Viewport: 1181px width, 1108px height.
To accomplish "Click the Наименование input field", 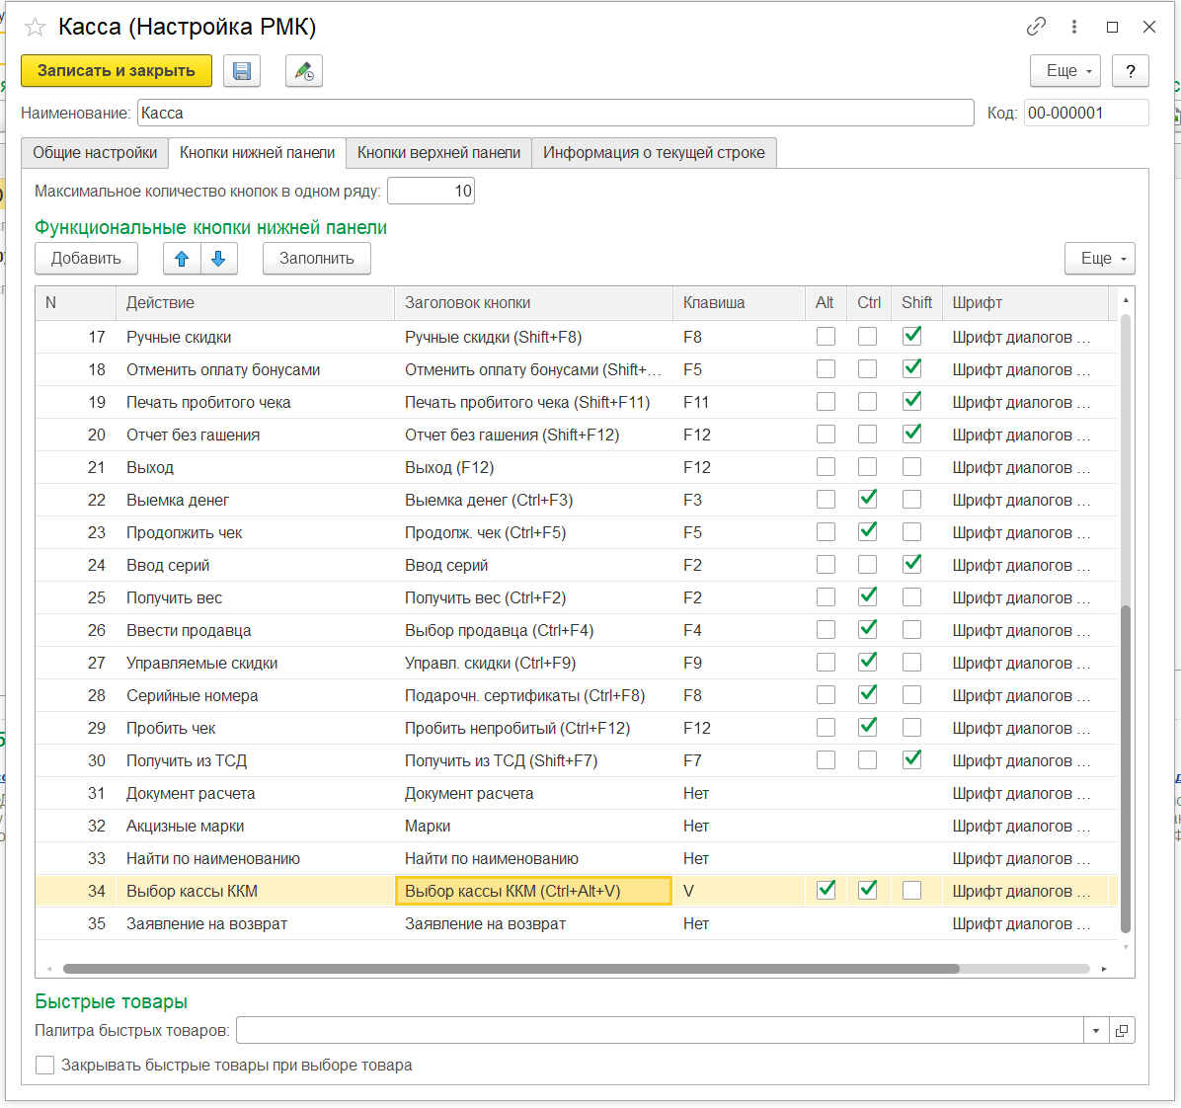I will point(556,113).
